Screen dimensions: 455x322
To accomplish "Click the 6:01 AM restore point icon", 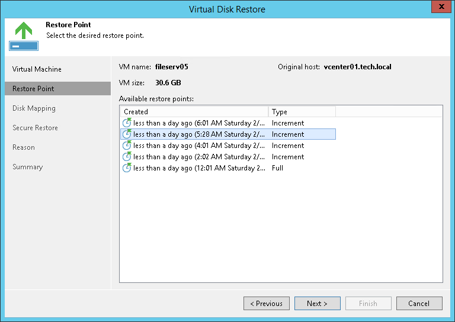I will [x=127, y=123].
